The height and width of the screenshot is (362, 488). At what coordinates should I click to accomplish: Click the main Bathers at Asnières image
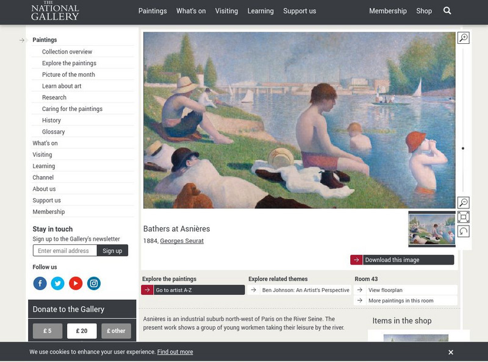coord(300,120)
